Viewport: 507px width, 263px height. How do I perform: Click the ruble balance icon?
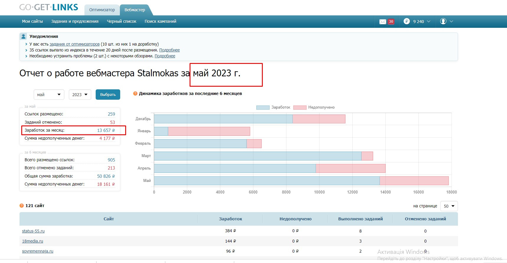click(x=407, y=21)
